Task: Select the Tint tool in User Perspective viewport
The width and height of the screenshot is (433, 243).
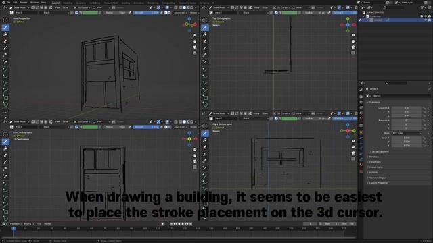Action: (x=5, y=48)
